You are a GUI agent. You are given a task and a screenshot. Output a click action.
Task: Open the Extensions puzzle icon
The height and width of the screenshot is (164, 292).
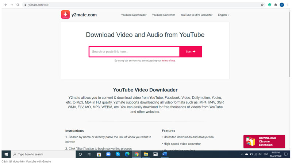click(276, 5)
